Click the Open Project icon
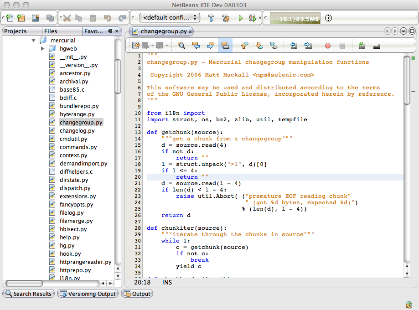The width and height of the screenshot is (419, 310). tap(36, 18)
